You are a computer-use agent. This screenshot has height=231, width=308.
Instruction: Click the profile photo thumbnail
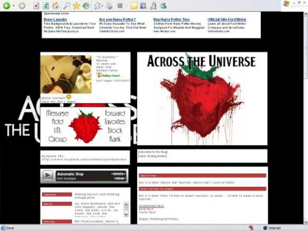coord(66,74)
